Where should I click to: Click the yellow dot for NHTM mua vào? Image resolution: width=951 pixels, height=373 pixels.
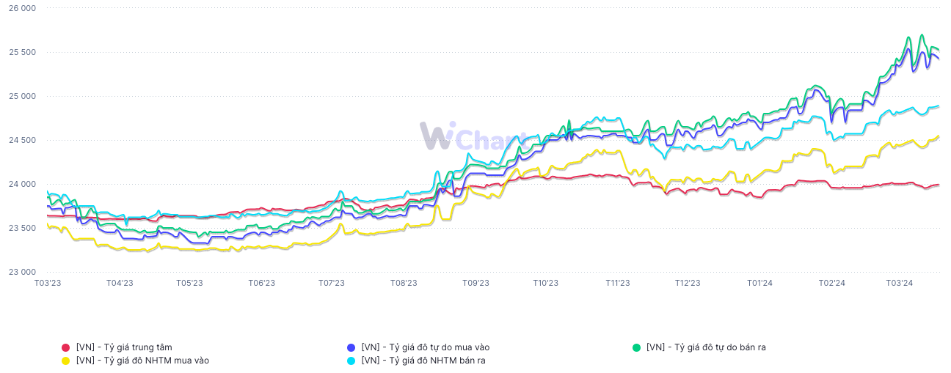[x=66, y=361]
